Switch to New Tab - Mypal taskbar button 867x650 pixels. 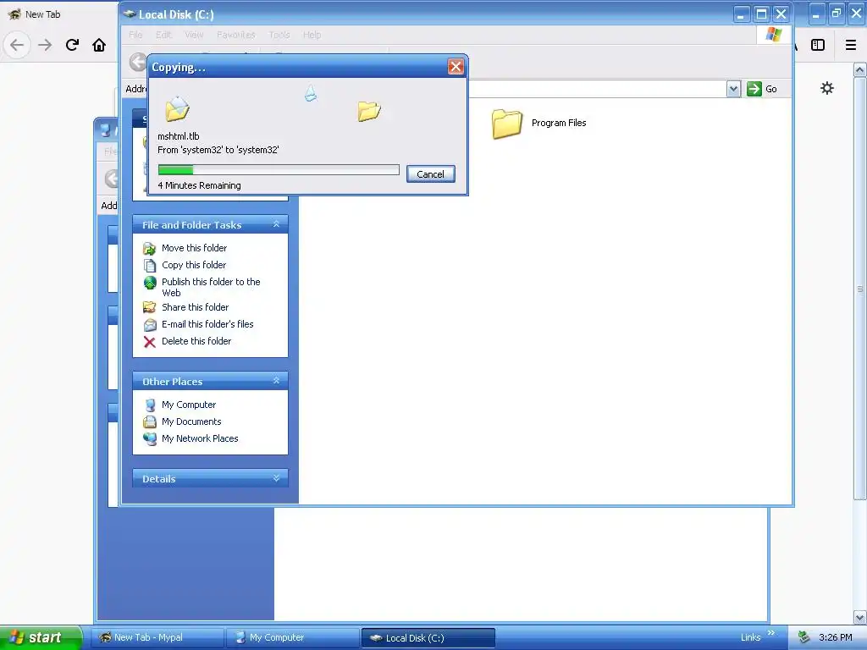[157, 638]
